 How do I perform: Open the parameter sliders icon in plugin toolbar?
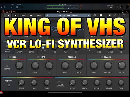pyautogui.click(x=11, y=12)
